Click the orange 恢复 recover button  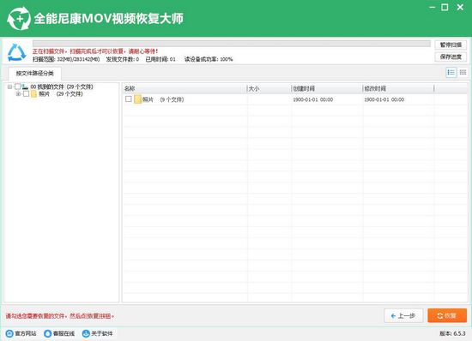(447, 316)
